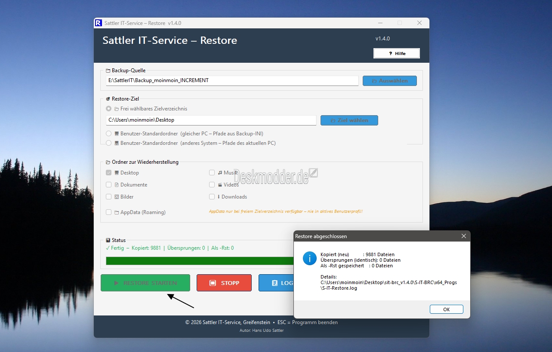Select Benutzer-Standardordner gleicher PC radio option
Viewport: 552px width, 352px height.
pos(109,134)
